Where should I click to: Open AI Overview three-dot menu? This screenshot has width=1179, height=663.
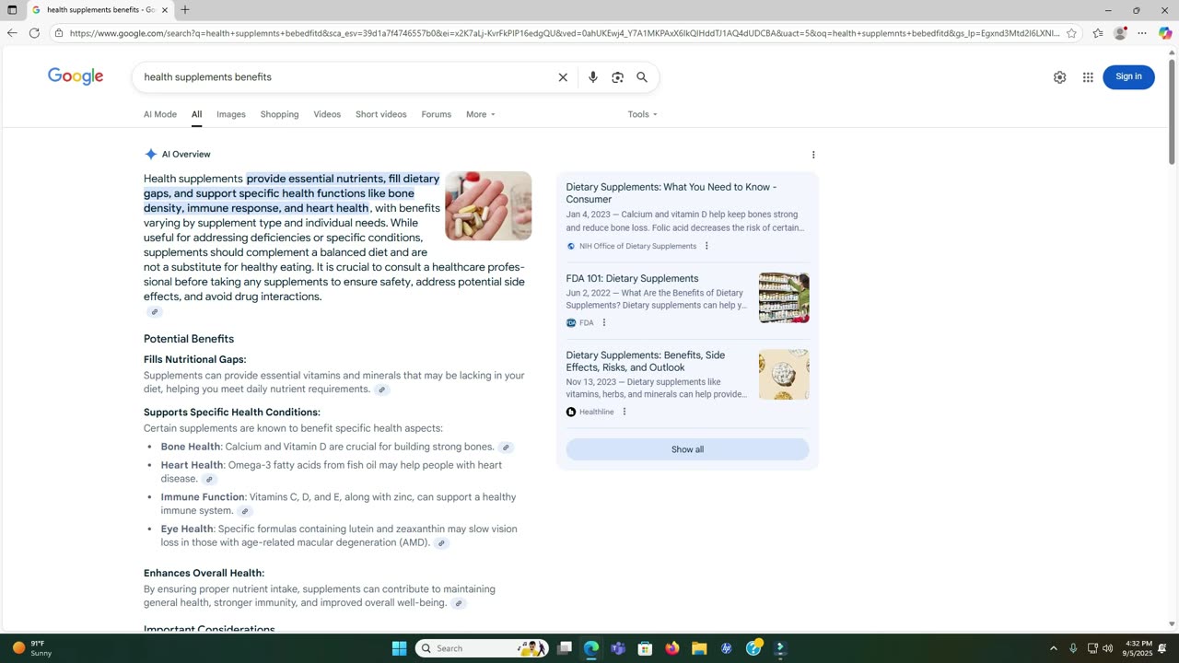pos(813,155)
